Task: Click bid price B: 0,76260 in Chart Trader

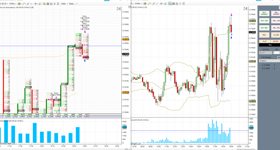Action: coord(266,68)
